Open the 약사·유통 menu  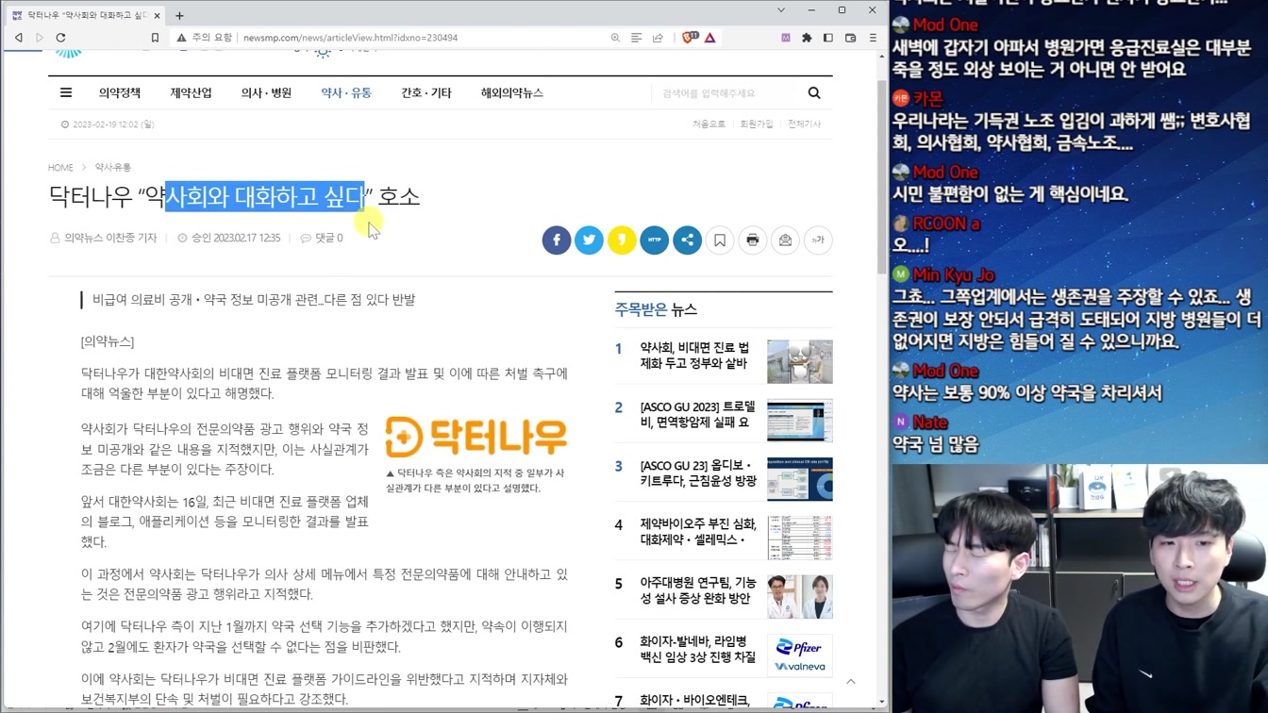[x=346, y=92]
